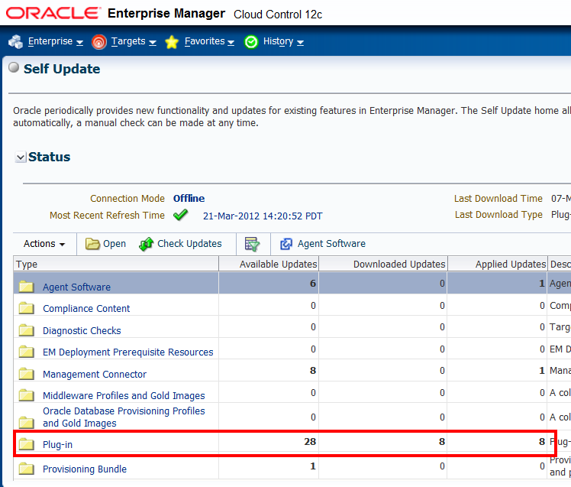Click the Offline connection mode value
571x487 pixels.
click(189, 199)
